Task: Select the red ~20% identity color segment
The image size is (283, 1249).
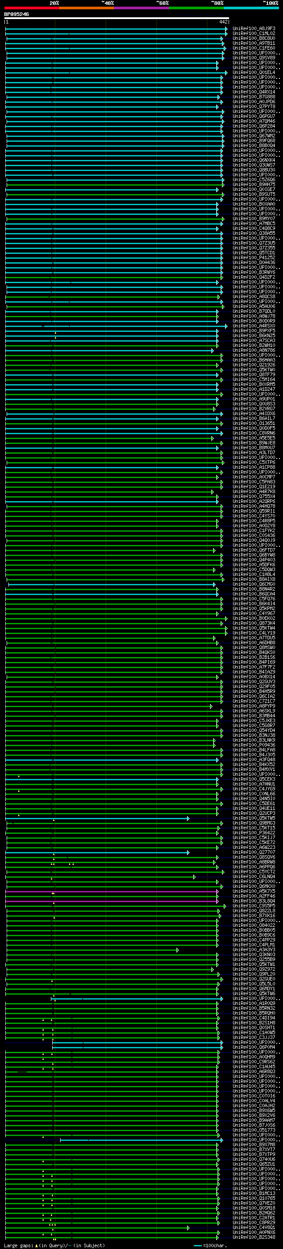Action: (x=31, y=8)
